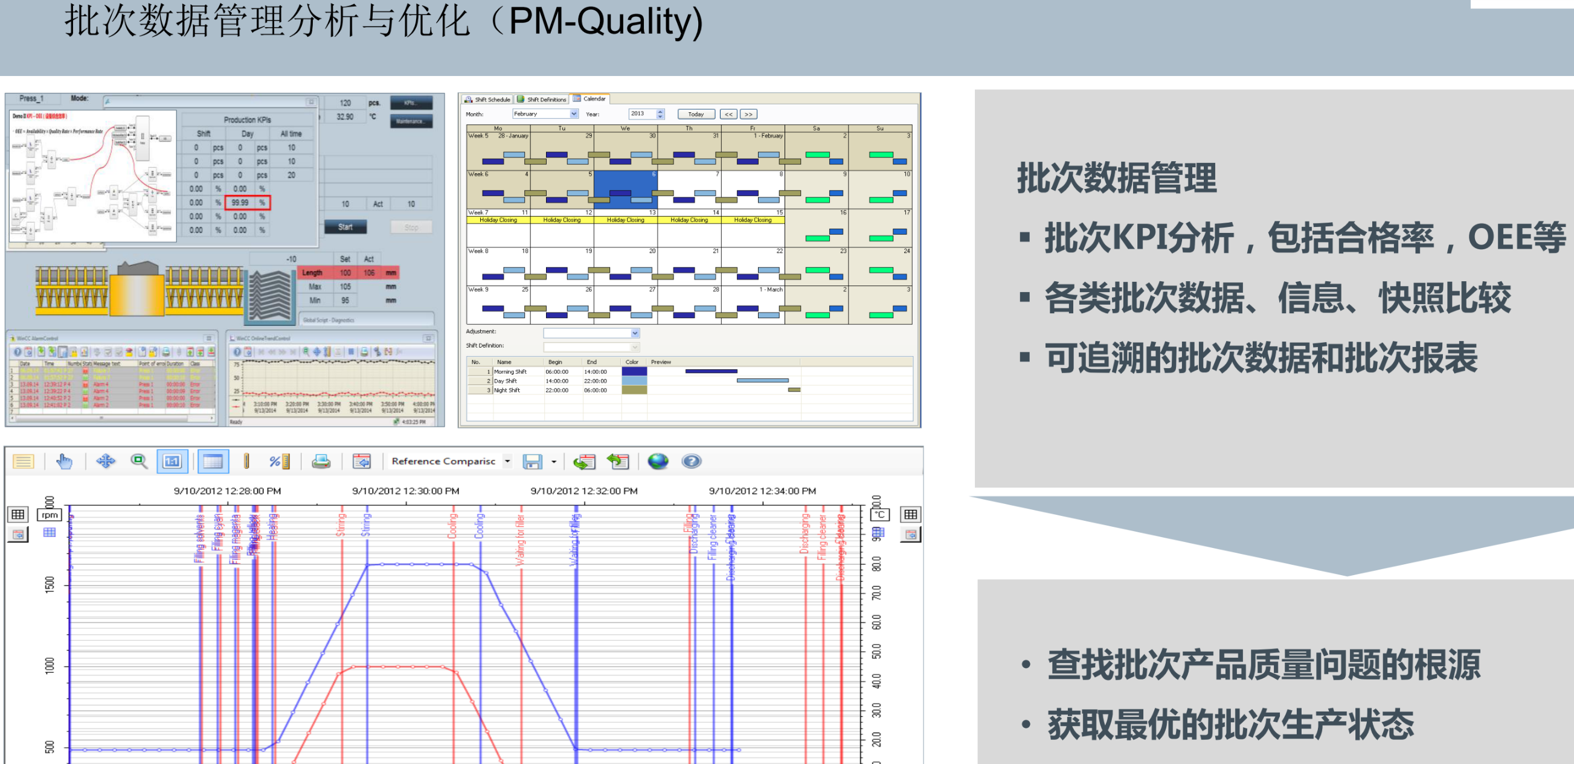The width and height of the screenshot is (1574, 764).
Task: Expand the Month February dropdown
Action: click(x=574, y=113)
